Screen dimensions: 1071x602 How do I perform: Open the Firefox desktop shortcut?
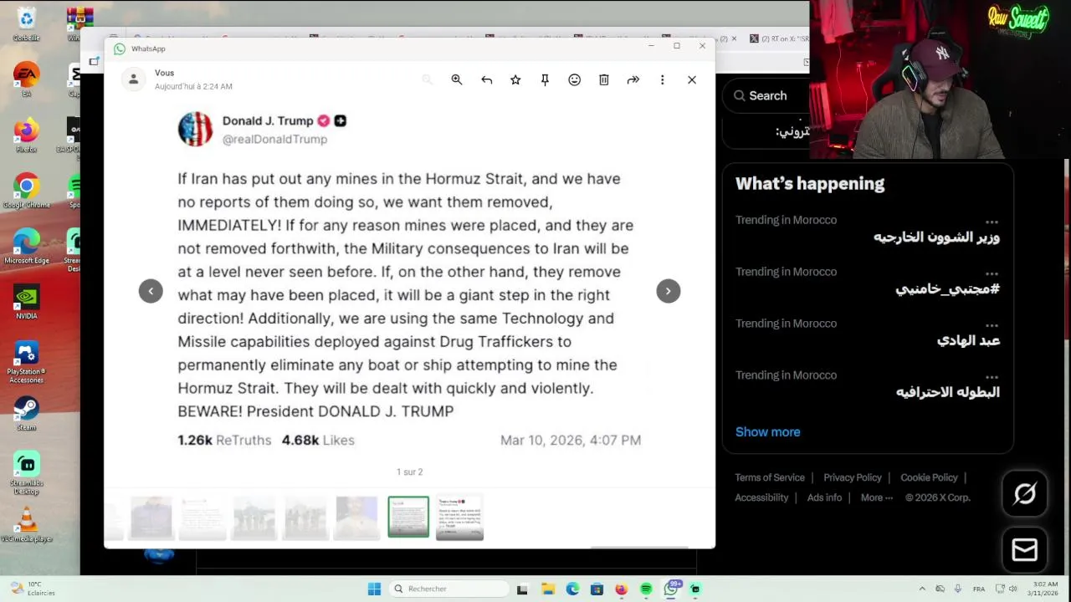coord(26,135)
